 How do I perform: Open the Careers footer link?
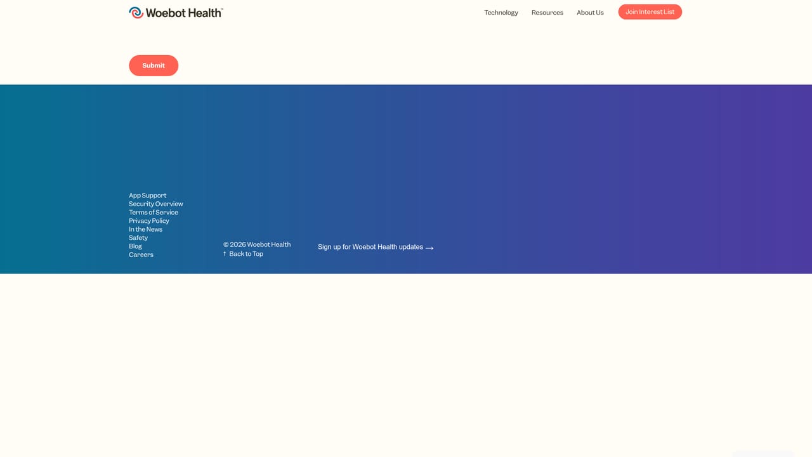(141, 255)
